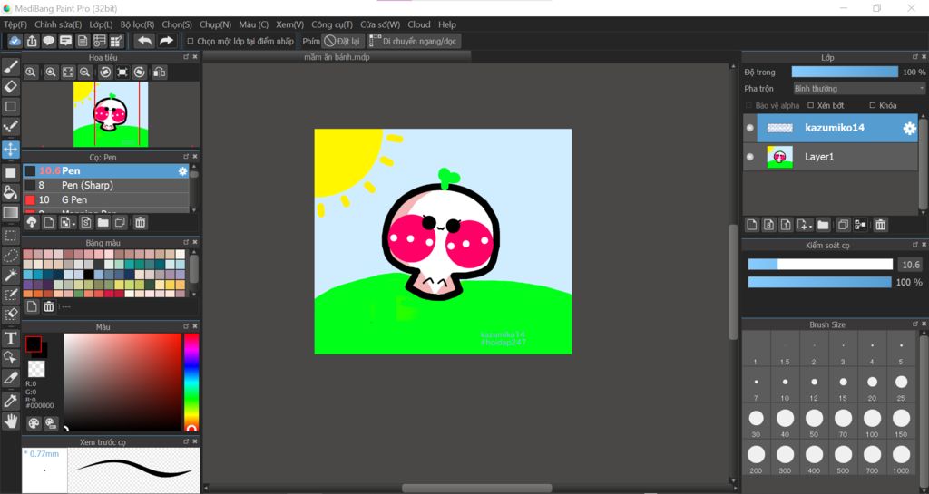Check the 'Khóa' lock checkbox

click(x=872, y=105)
